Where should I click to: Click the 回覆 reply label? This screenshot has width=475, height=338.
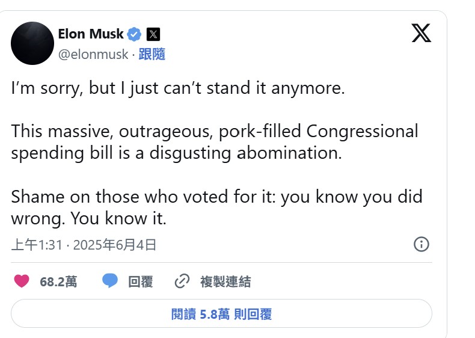click(x=141, y=281)
